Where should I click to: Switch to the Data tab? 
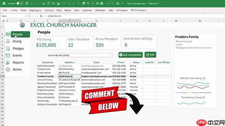coord(59,10)
